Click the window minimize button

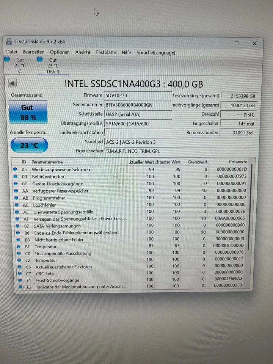pyautogui.click(x=219, y=43)
